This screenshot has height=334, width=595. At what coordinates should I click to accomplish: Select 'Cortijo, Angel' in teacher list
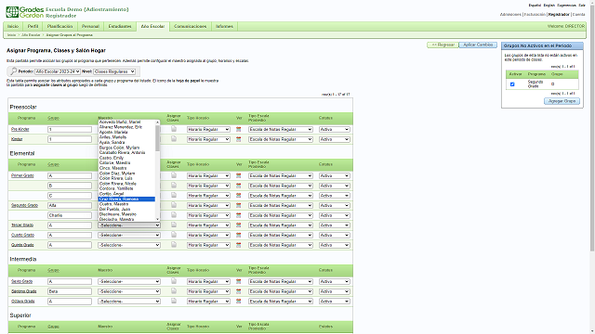point(126,194)
